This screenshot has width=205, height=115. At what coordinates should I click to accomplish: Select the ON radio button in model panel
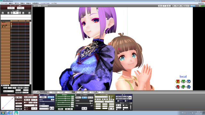pos(25,108)
